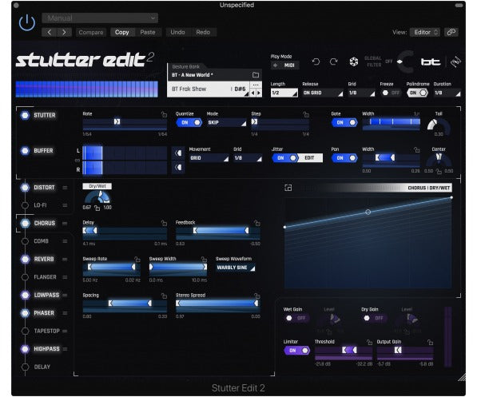Viewport: 477px width, 397px height.
Task: Select the Chorus effect module
Action: click(x=45, y=224)
